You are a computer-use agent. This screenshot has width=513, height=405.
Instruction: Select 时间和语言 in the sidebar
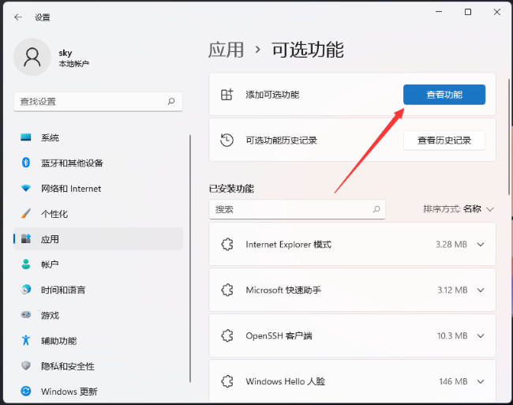coord(98,290)
